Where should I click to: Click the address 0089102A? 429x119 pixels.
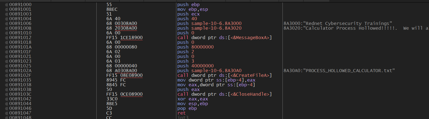click(x=20, y=71)
